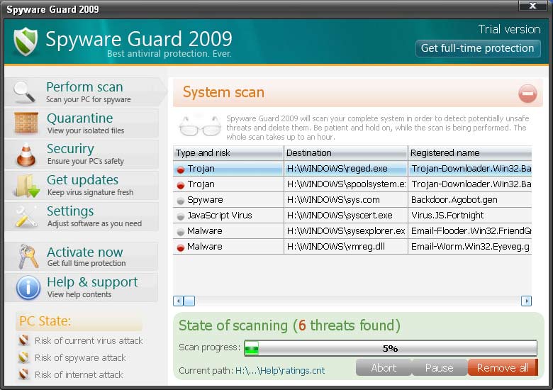Abort the running scan

384,368
